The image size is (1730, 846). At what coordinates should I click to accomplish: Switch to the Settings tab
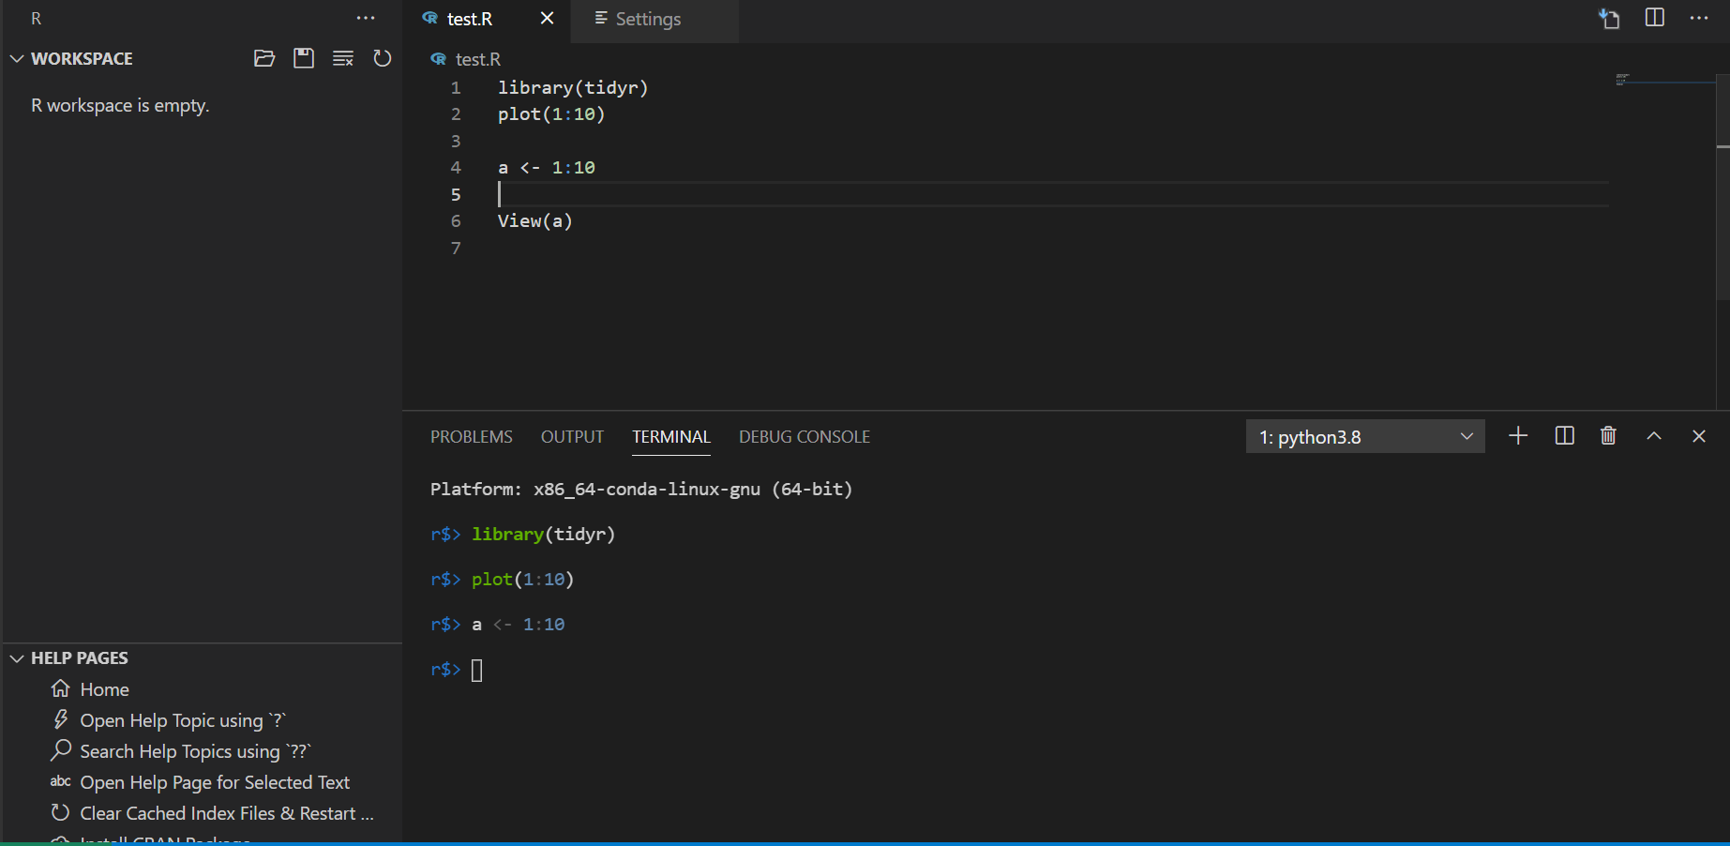click(x=648, y=19)
